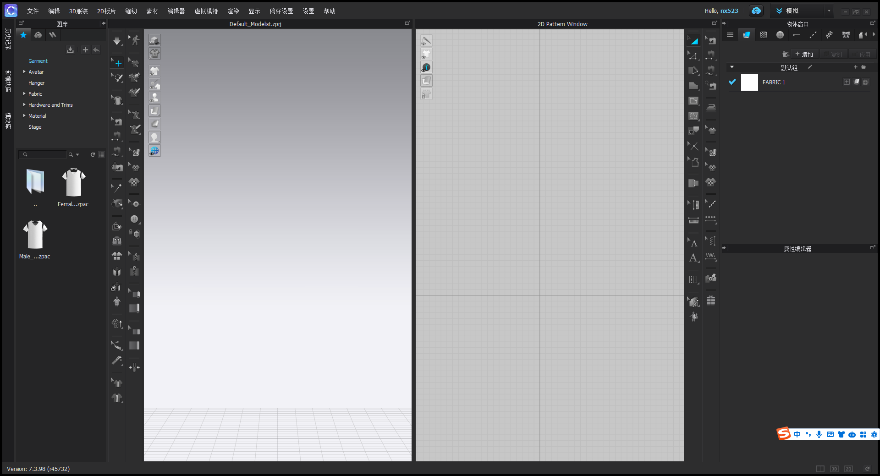
Task: Select Garment in Library tree
Action: tap(38, 61)
